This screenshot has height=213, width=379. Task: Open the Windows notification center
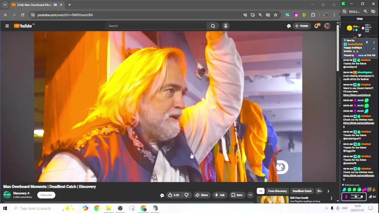[x=370, y=208]
